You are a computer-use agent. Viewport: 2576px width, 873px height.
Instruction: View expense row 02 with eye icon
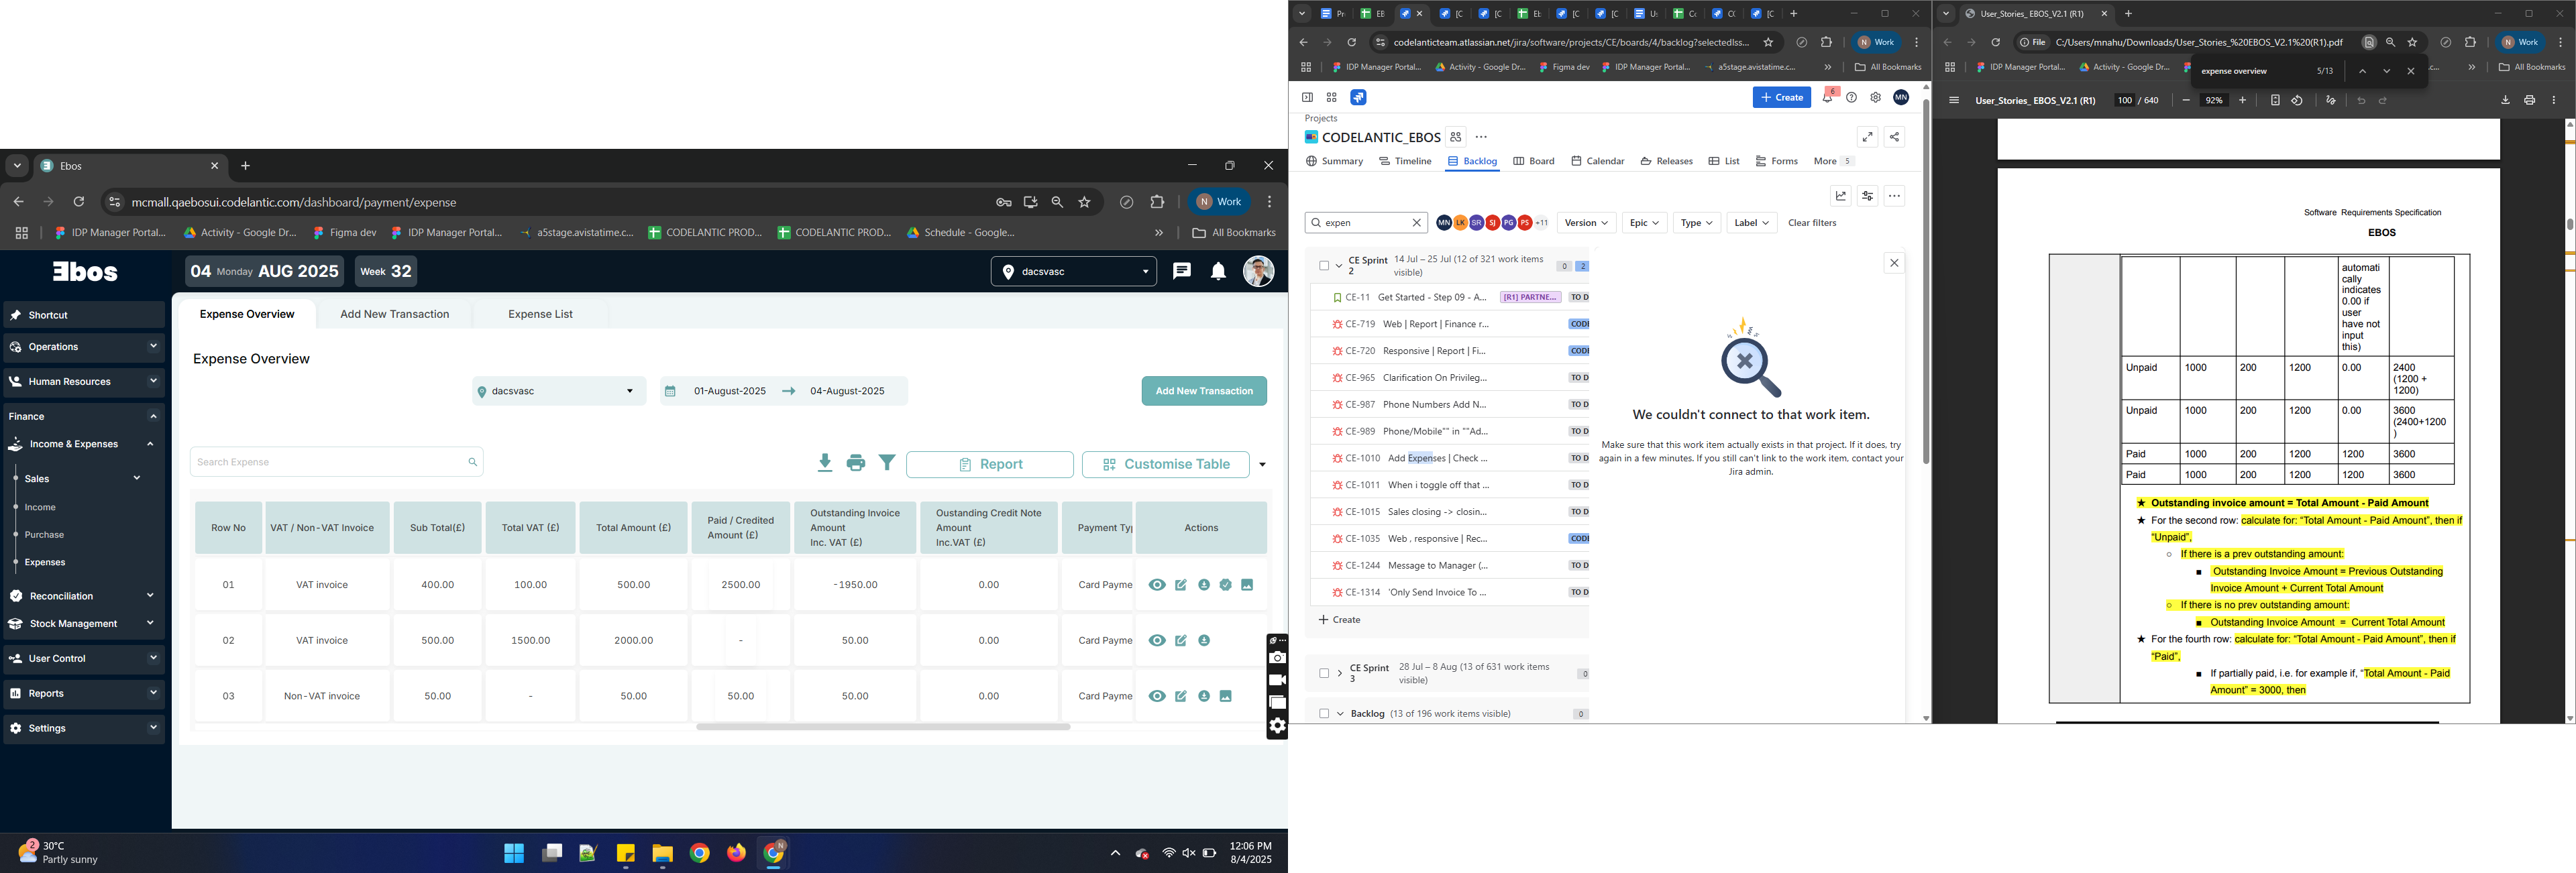[1157, 641]
